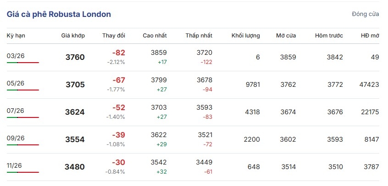388x186 pixels.
Task: Click the Đóng cửa status label
Action: (365, 14)
